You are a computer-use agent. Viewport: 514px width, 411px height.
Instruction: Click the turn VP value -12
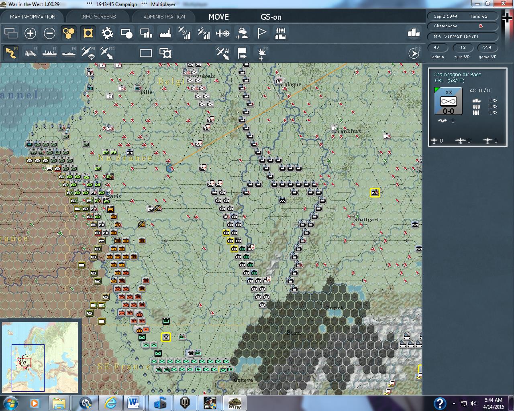pos(462,47)
